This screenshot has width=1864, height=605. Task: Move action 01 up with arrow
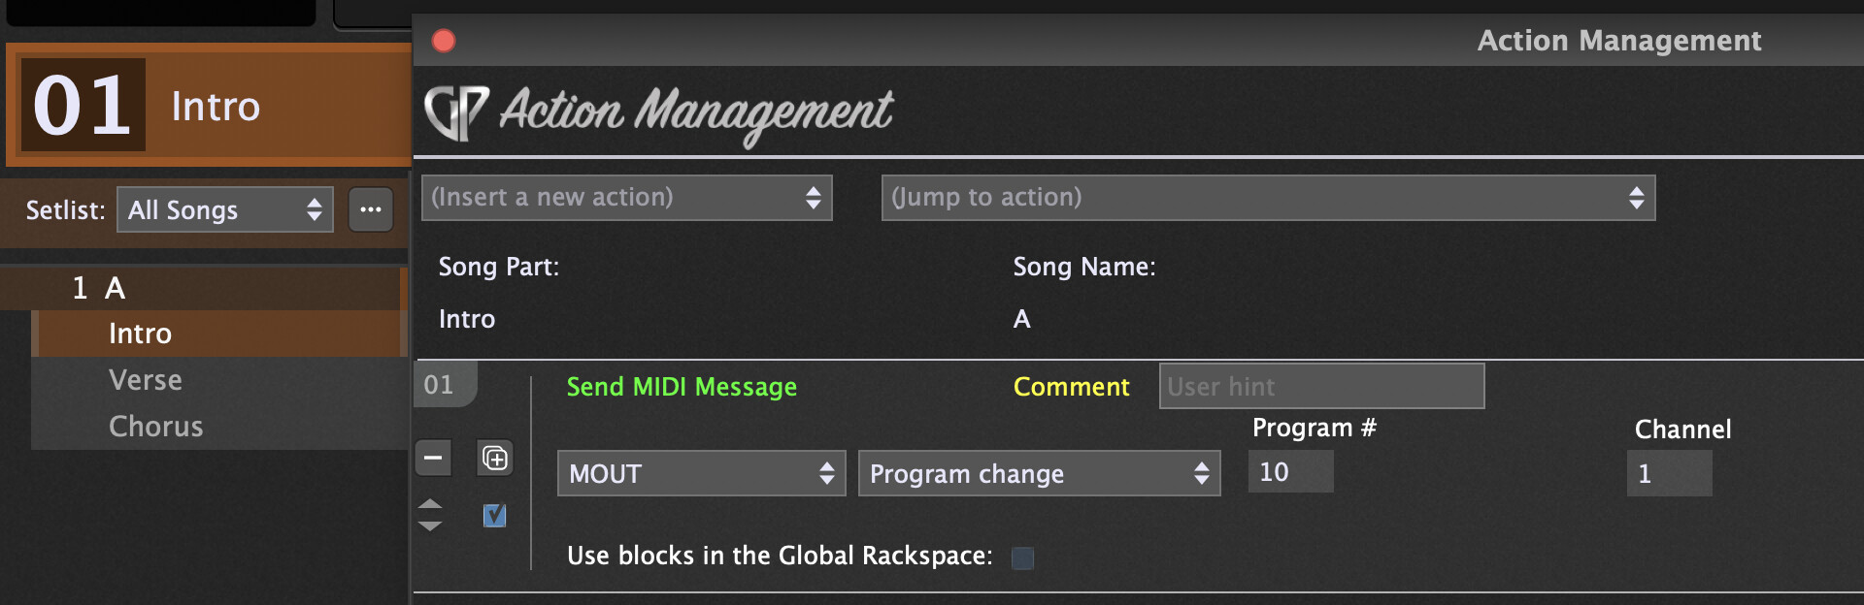pos(430,504)
